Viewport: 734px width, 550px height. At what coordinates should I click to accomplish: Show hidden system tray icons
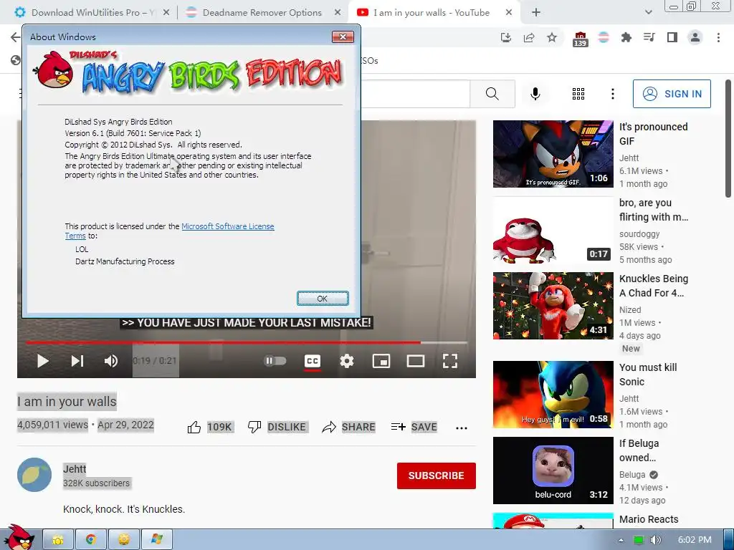[x=621, y=540]
